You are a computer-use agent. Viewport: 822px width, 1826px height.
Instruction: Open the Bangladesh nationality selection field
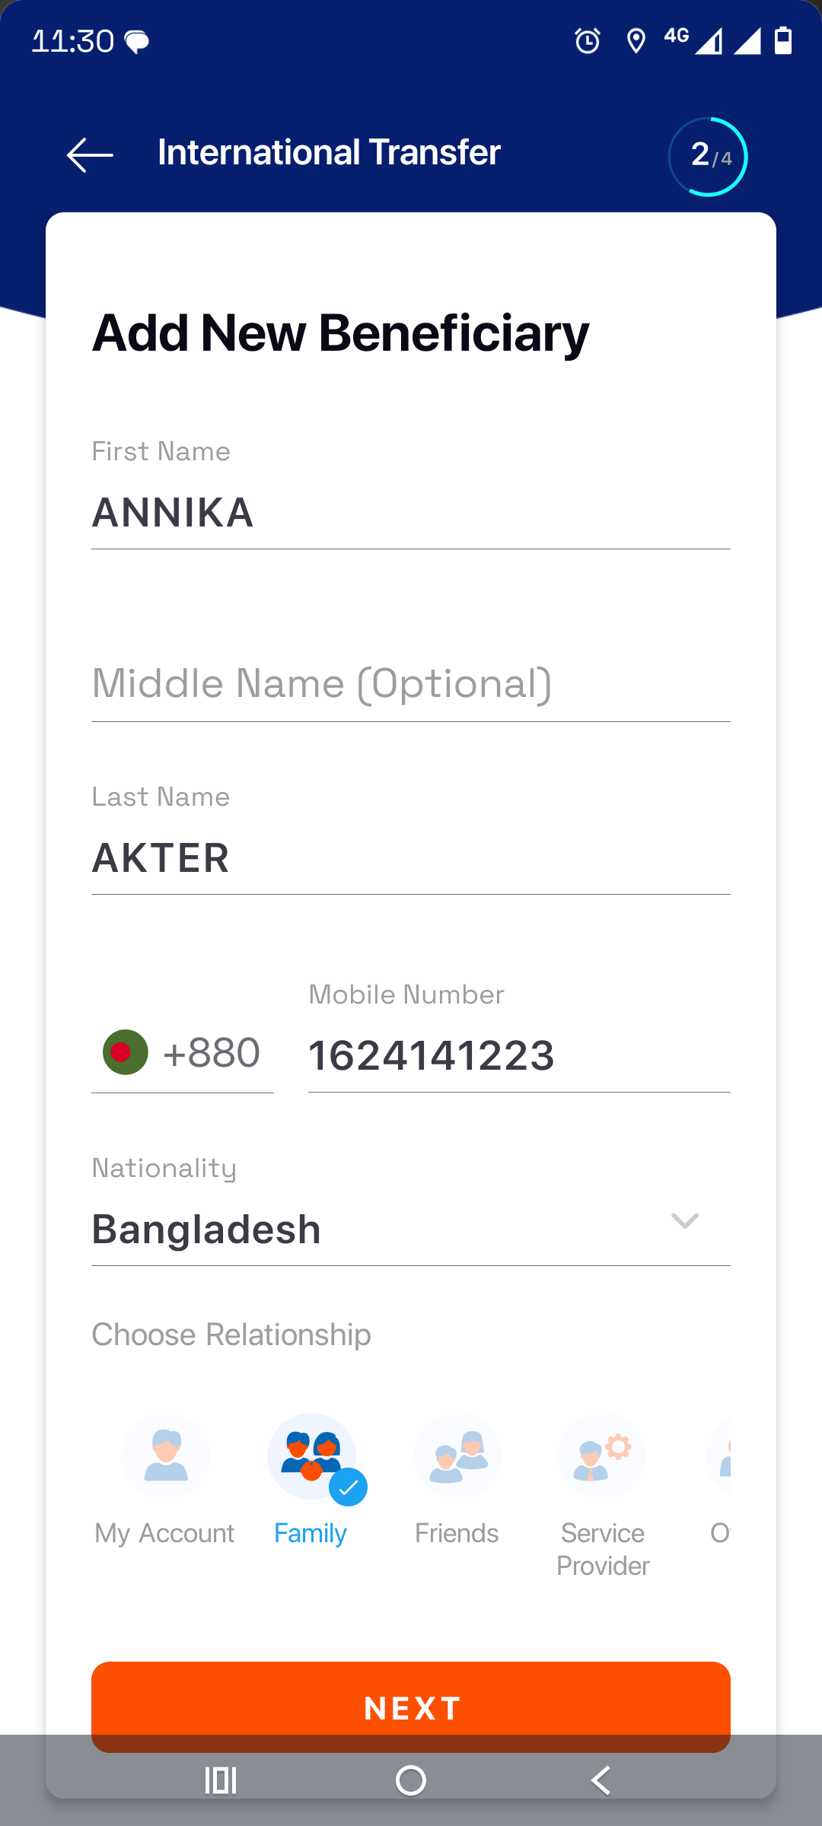381,1230
